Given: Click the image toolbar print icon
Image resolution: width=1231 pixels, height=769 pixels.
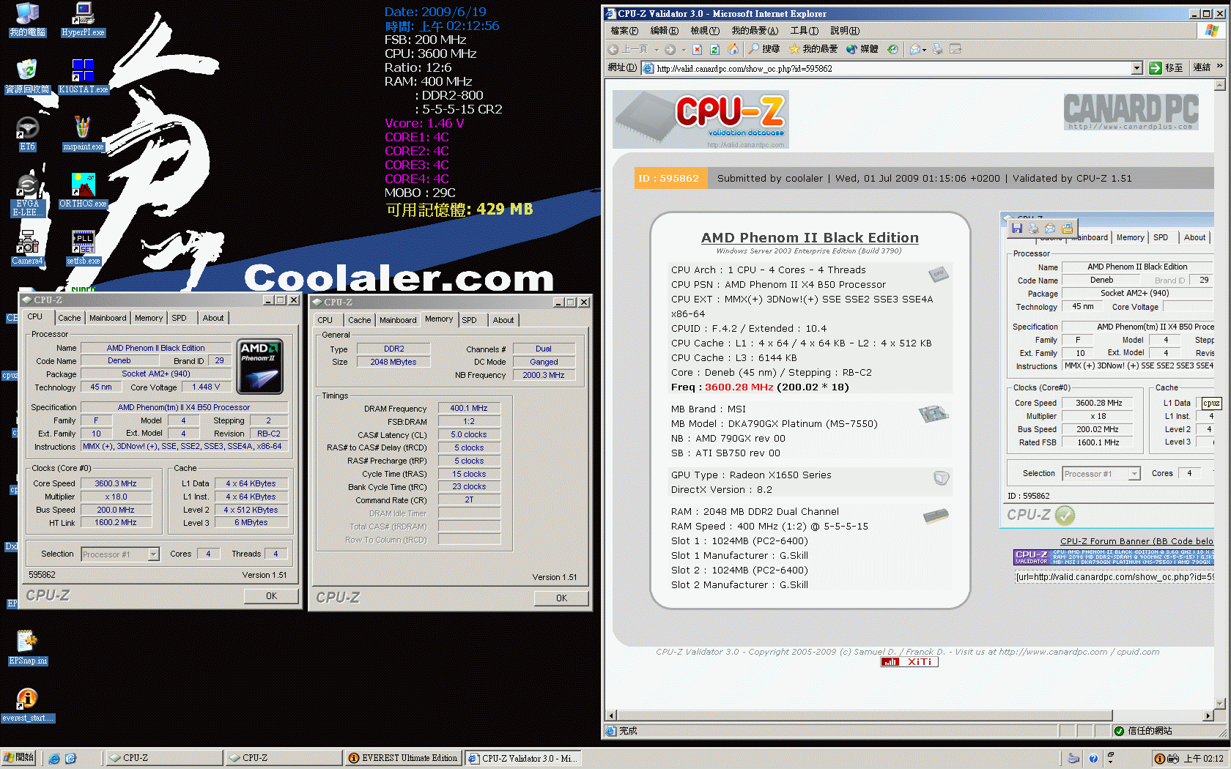Looking at the screenshot, I should 1033,228.
